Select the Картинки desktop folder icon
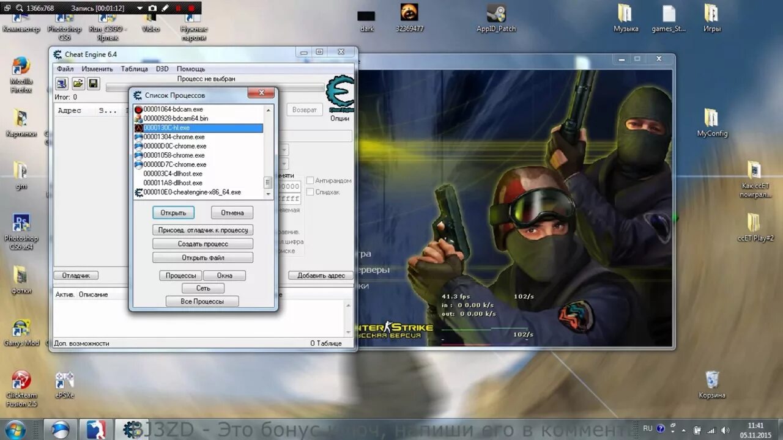 click(21, 122)
